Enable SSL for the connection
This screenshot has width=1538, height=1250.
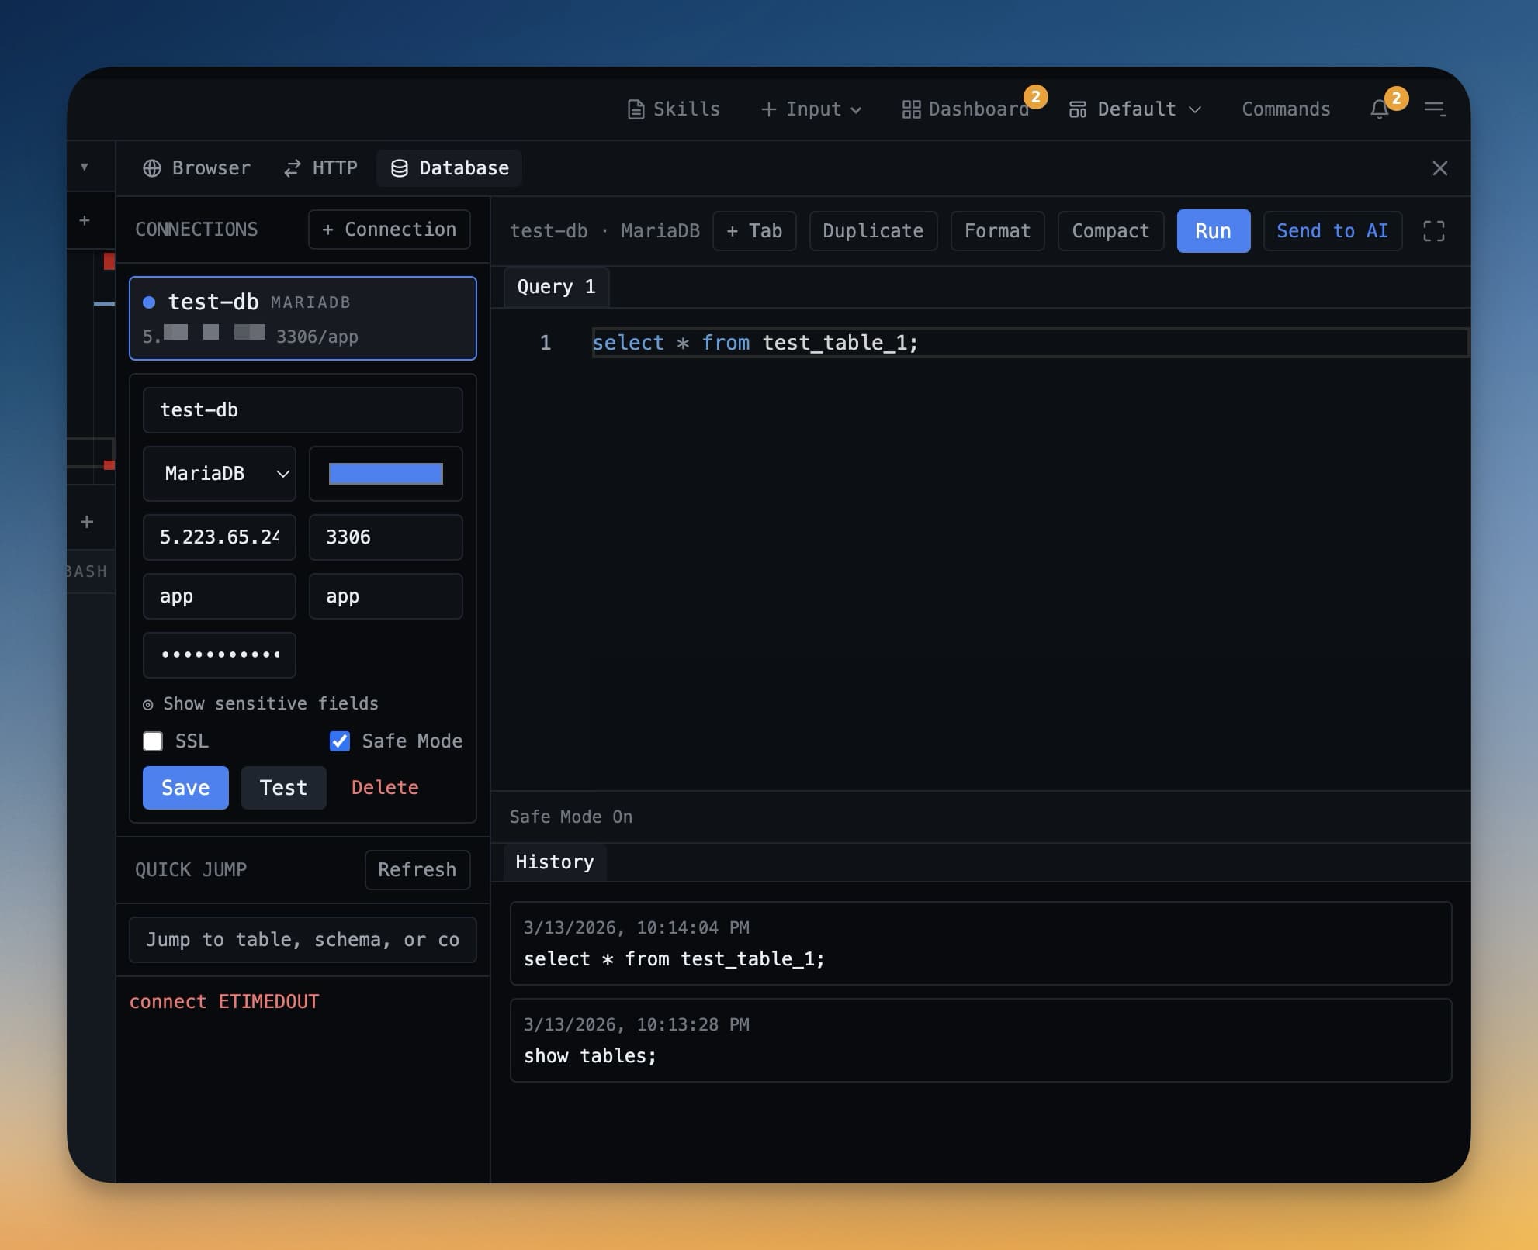point(153,741)
